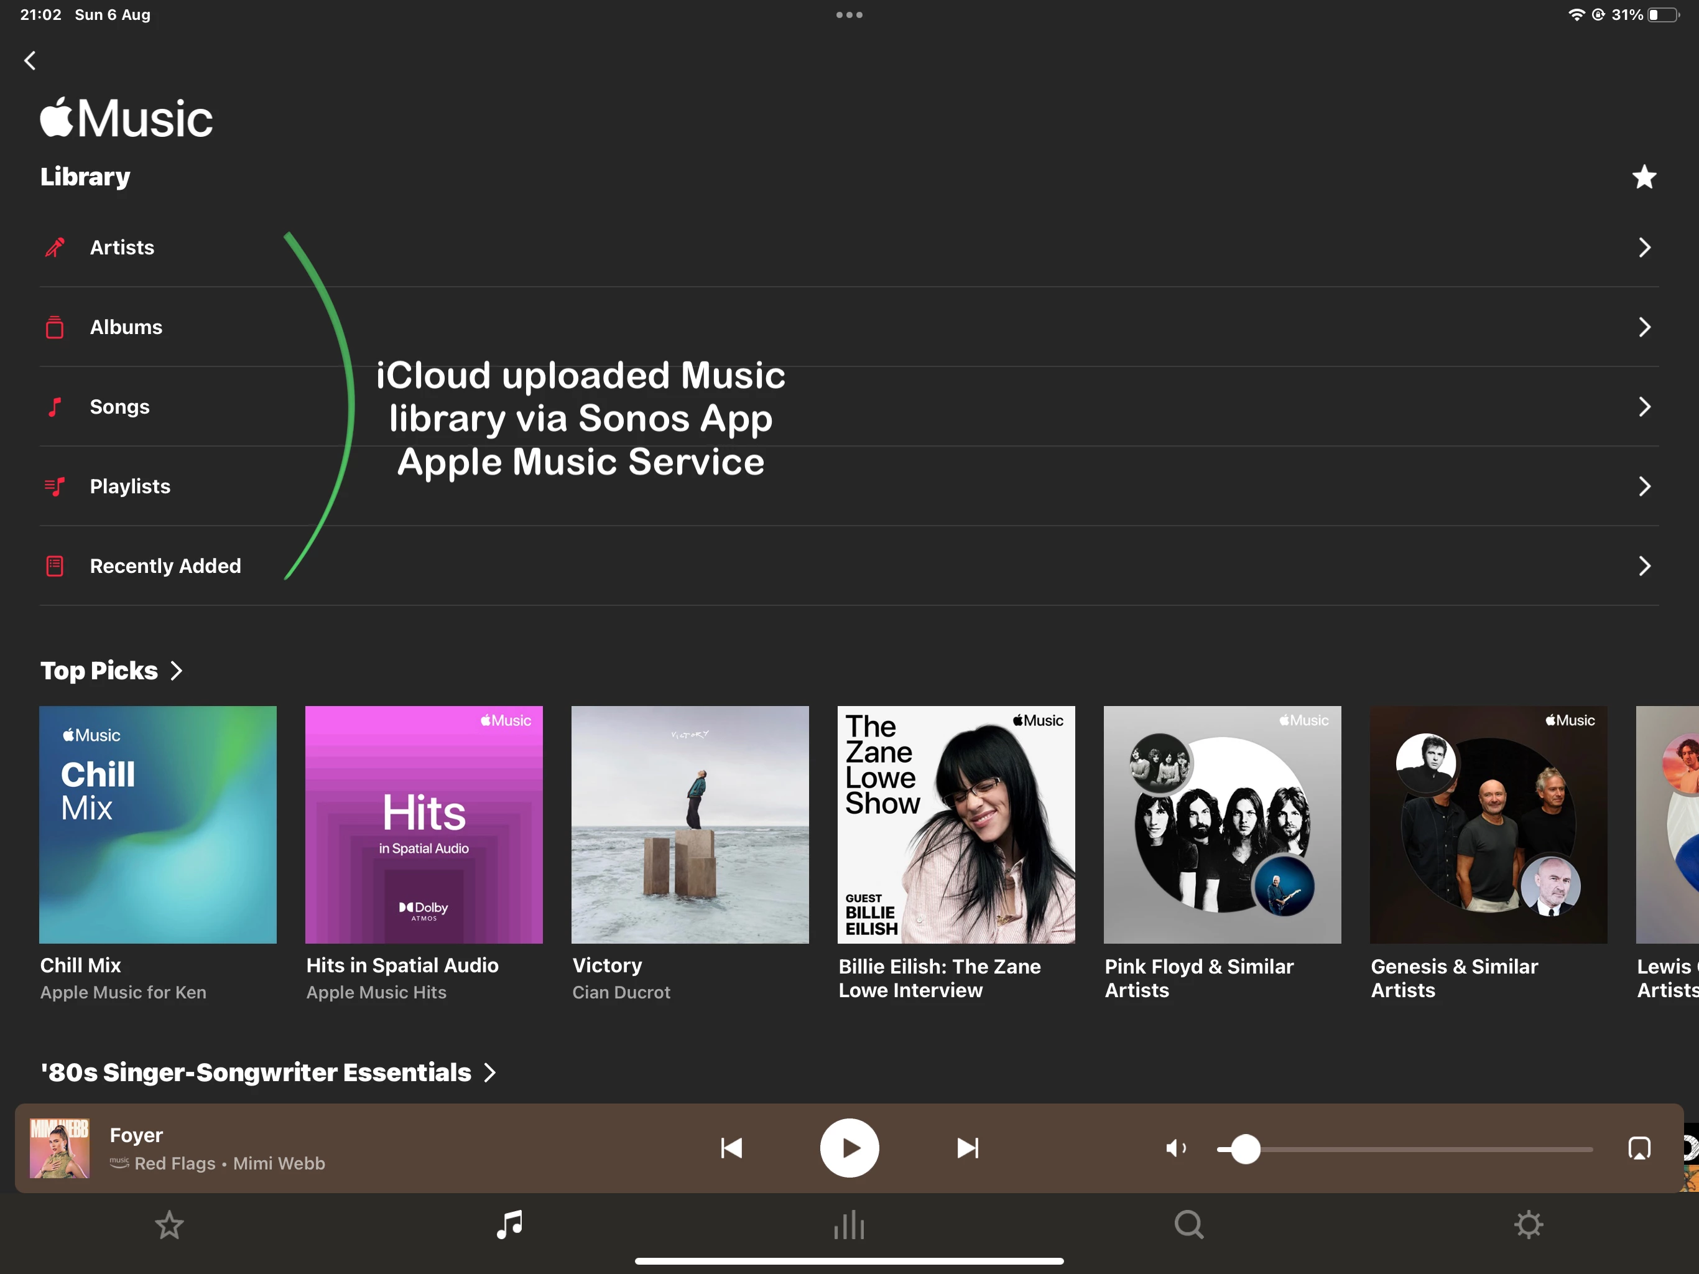Expand the Artists row chevron
1699x1274 pixels.
tap(1644, 248)
